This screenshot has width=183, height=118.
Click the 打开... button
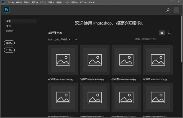[x=9, y=50]
